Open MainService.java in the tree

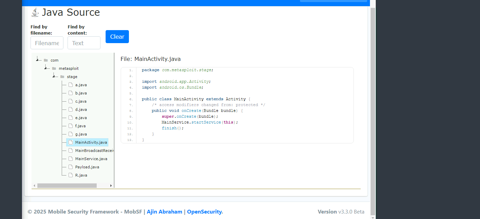(x=91, y=159)
